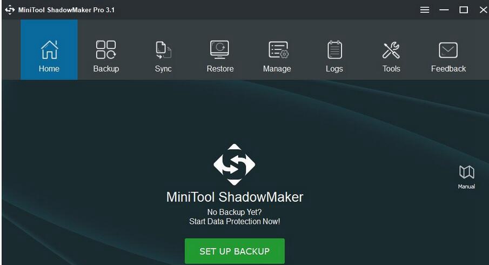Open the hamburger menu in title bar
Image resolution: width=489 pixels, height=265 pixels.
click(425, 10)
